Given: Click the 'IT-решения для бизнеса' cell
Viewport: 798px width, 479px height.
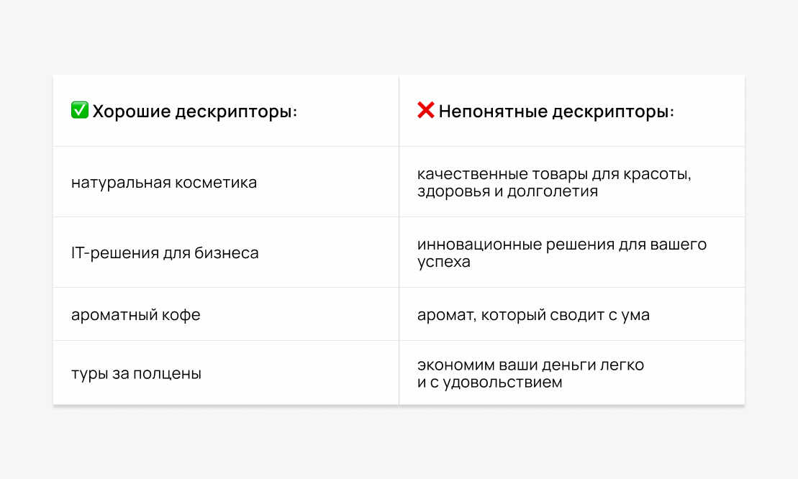Looking at the screenshot, I should click(x=165, y=253).
